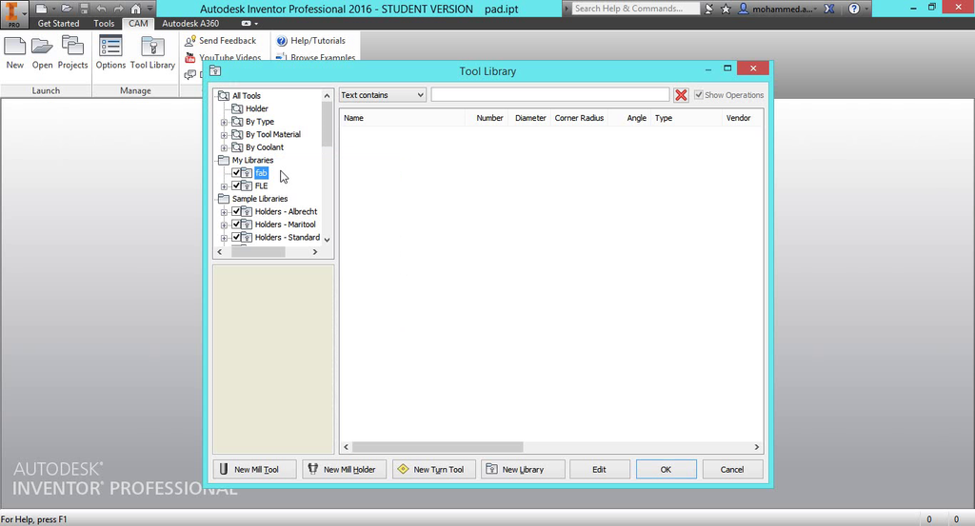Sort by the Corner Radius column
Viewport: 975px width, 526px height.
(x=579, y=118)
